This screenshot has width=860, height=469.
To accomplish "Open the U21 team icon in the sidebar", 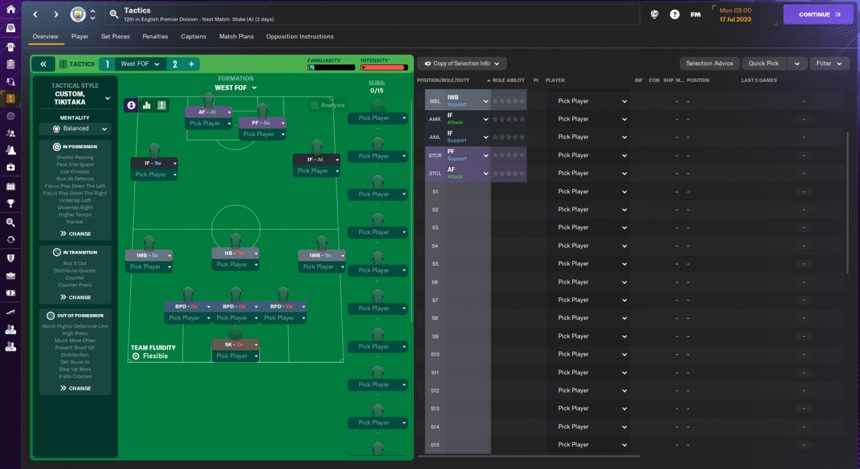I will pos(10,329).
